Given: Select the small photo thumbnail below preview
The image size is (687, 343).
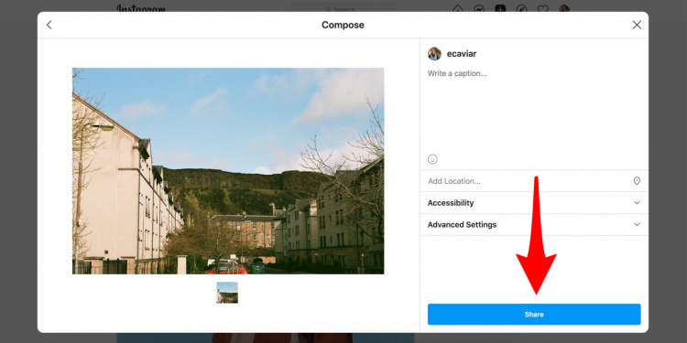Looking at the screenshot, I should [x=227, y=293].
